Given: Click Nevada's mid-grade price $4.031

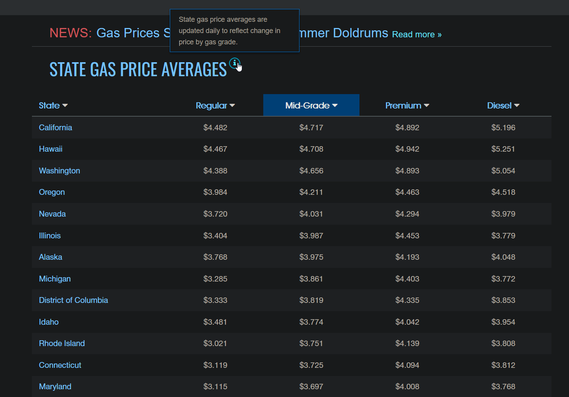Looking at the screenshot, I should coord(311,214).
